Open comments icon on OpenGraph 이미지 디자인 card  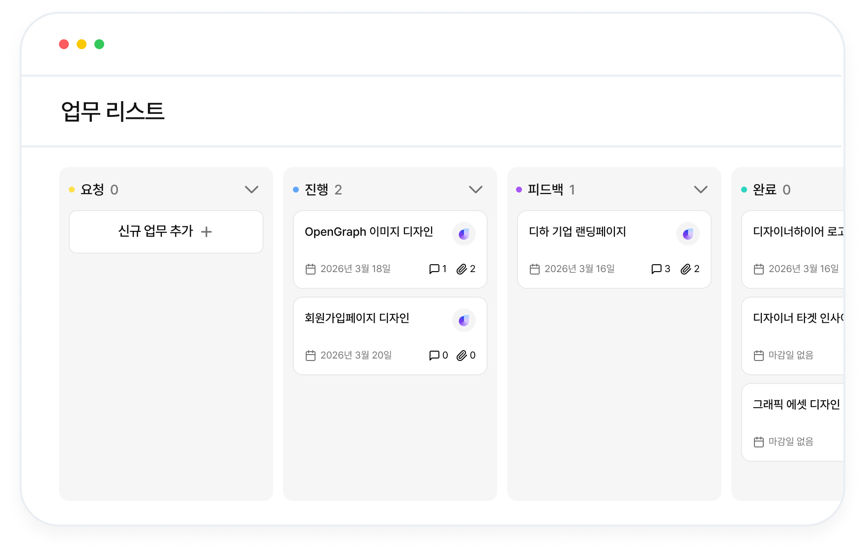(434, 269)
